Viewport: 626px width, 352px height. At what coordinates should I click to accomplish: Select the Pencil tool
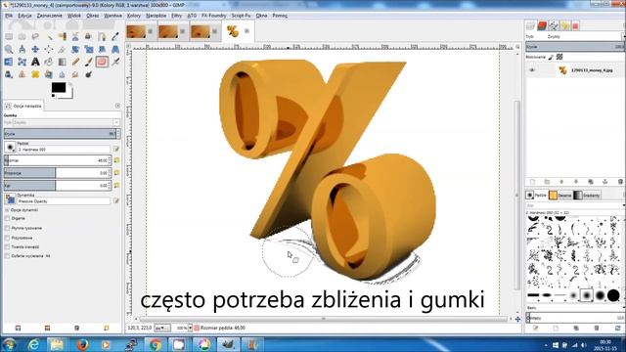75,62
